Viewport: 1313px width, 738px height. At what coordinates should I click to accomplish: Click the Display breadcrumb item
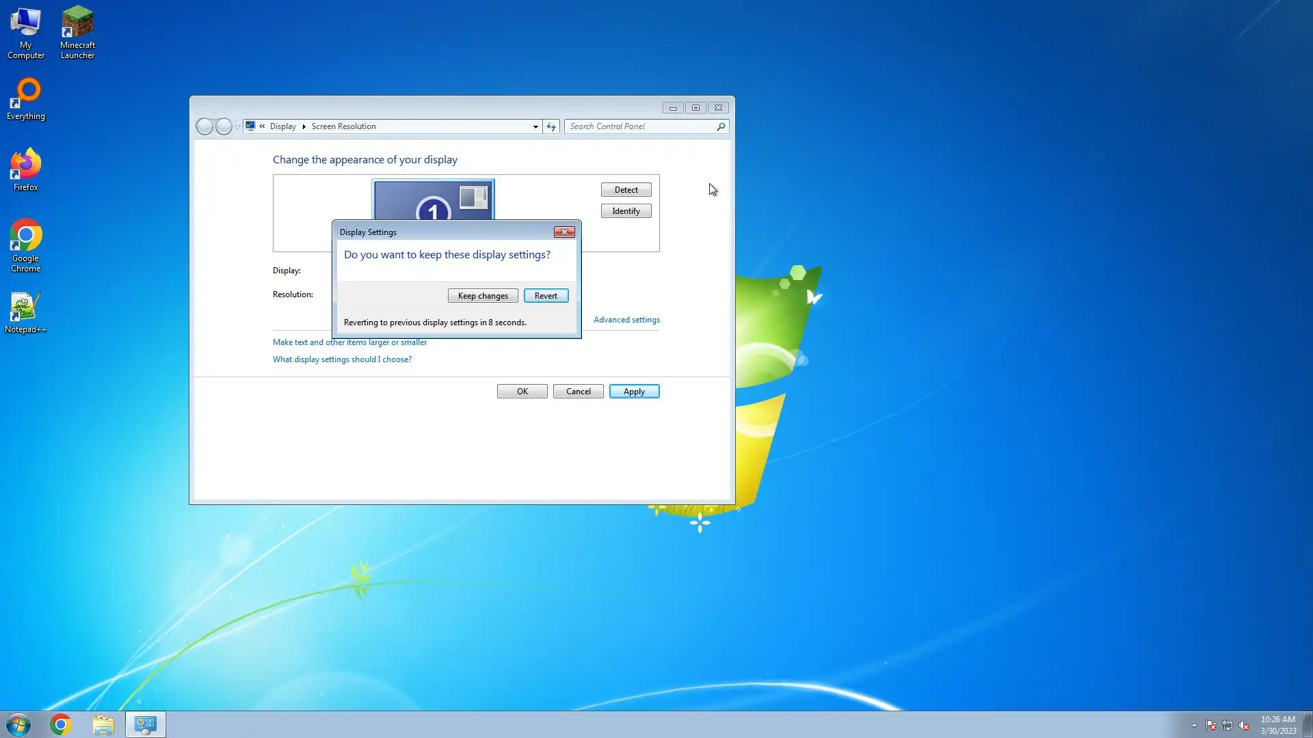click(282, 126)
